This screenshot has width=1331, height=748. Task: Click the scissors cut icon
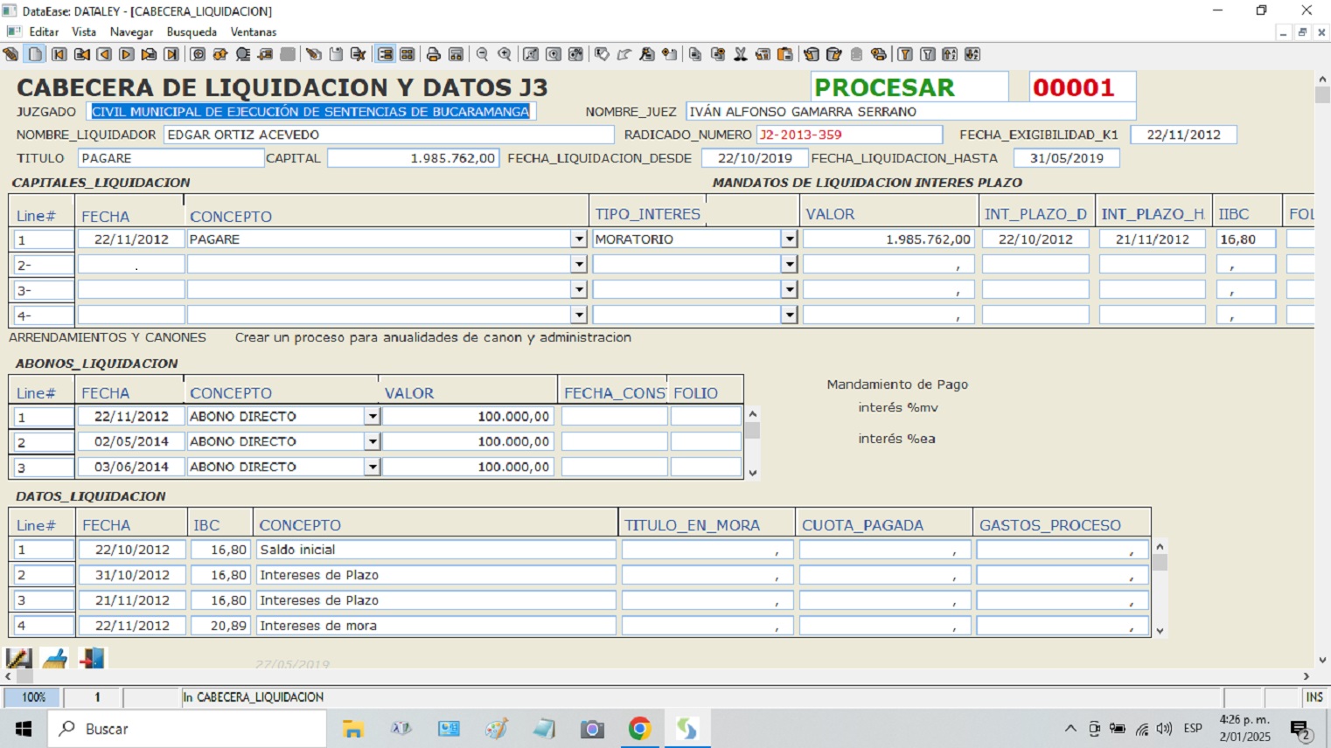pyautogui.click(x=740, y=54)
